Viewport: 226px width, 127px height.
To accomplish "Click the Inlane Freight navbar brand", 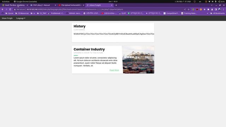I will (x=7, y=18).
